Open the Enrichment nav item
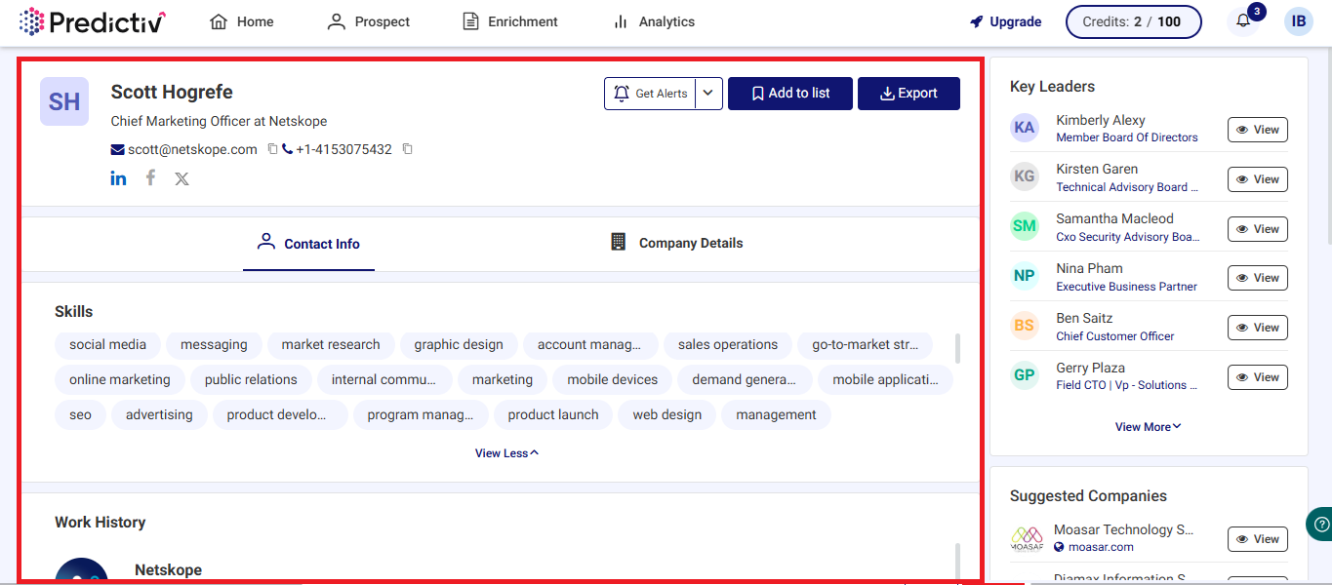Viewport: 1332px width, 585px height. click(x=510, y=21)
